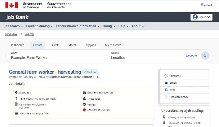Click the Starts as soon as possible text

coord(34,113)
